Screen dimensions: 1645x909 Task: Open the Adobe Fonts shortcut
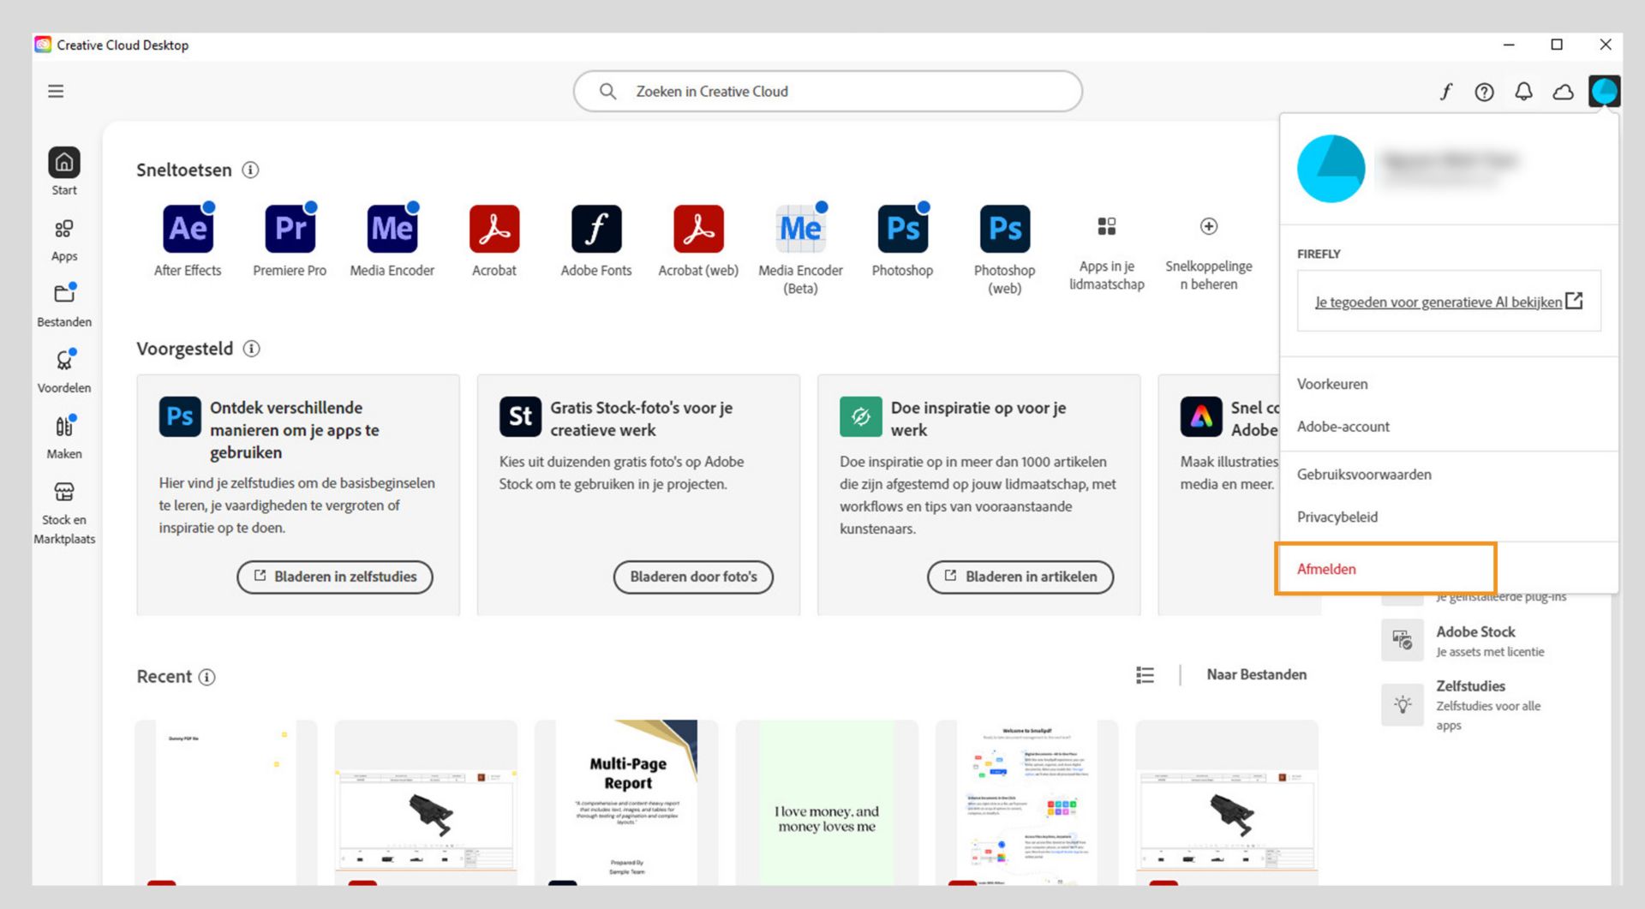point(596,229)
